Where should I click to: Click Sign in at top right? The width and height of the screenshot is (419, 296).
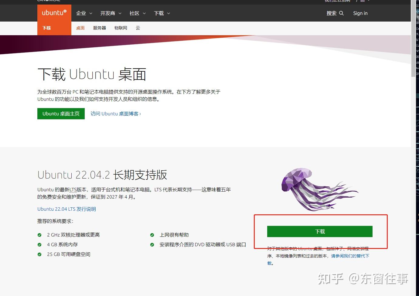tap(360, 13)
